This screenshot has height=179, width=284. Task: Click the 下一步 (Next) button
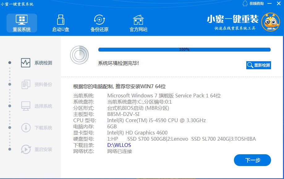tap(253, 160)
